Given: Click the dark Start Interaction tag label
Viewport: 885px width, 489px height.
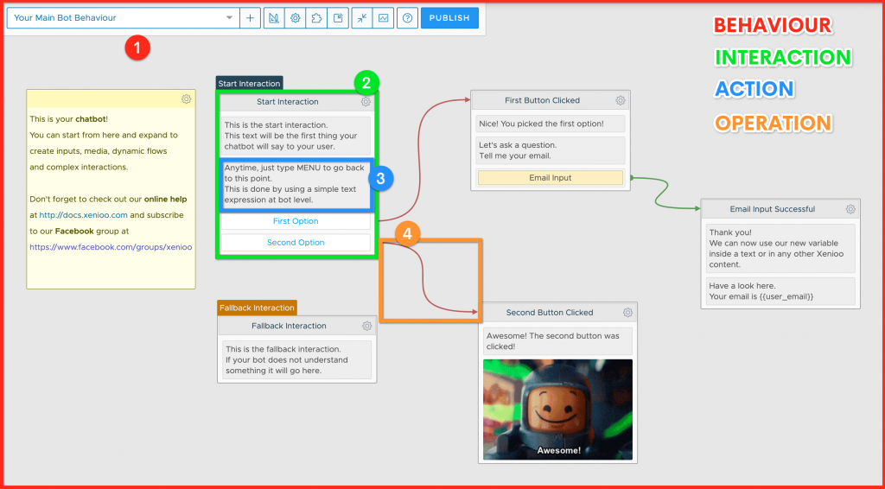Looking at the screenshot, I should point(249,84).
